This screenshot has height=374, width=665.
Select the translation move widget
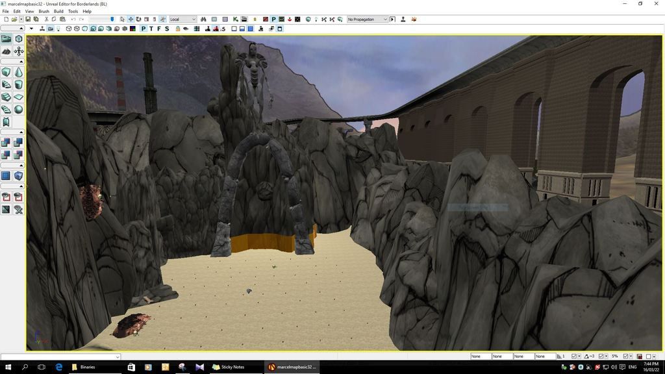click(131, 19)
